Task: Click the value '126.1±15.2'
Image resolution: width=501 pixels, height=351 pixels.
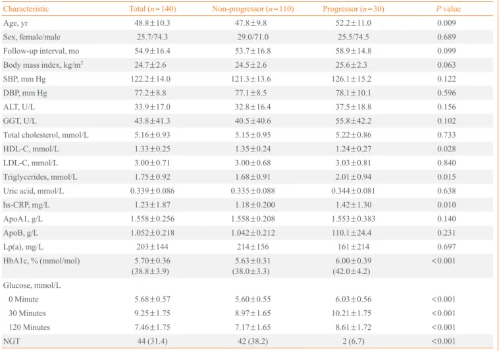Action: [352, 79]
